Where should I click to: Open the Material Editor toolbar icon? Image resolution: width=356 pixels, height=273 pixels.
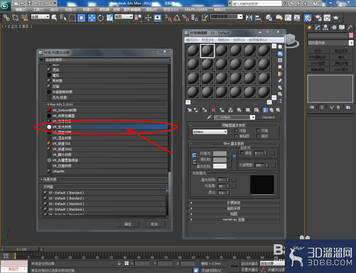pos(308,18)
